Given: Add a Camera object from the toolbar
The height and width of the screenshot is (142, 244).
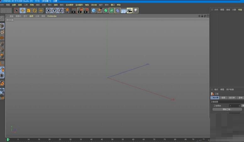Looking at the screenshot, I should (130, 11).
